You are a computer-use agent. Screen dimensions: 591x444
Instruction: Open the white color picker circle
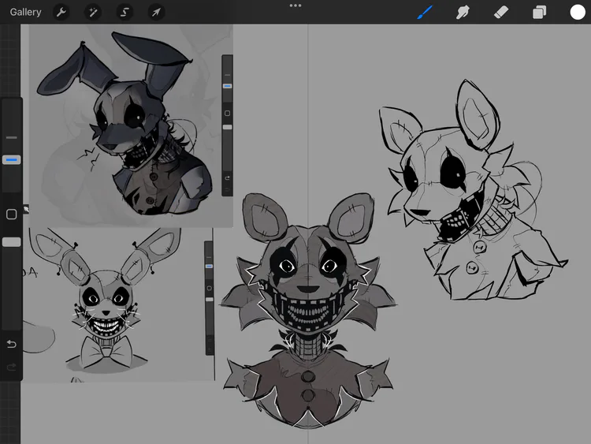tap(578, 12)
